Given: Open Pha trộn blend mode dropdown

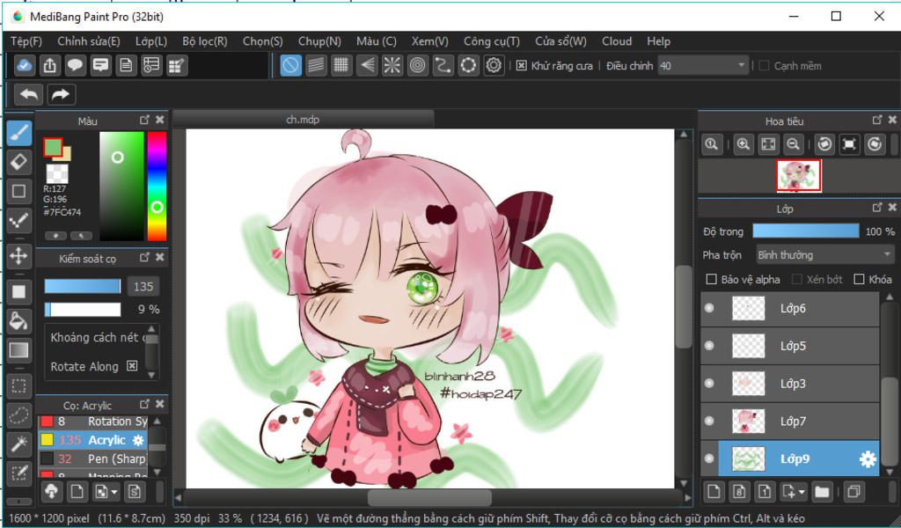Looking at the screenshot, I should tap(824, 254).
